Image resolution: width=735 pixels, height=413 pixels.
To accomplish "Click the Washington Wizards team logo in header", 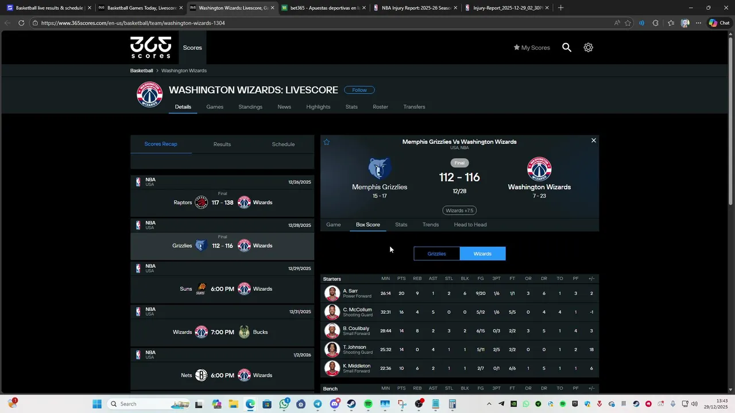I will [149, 95].
